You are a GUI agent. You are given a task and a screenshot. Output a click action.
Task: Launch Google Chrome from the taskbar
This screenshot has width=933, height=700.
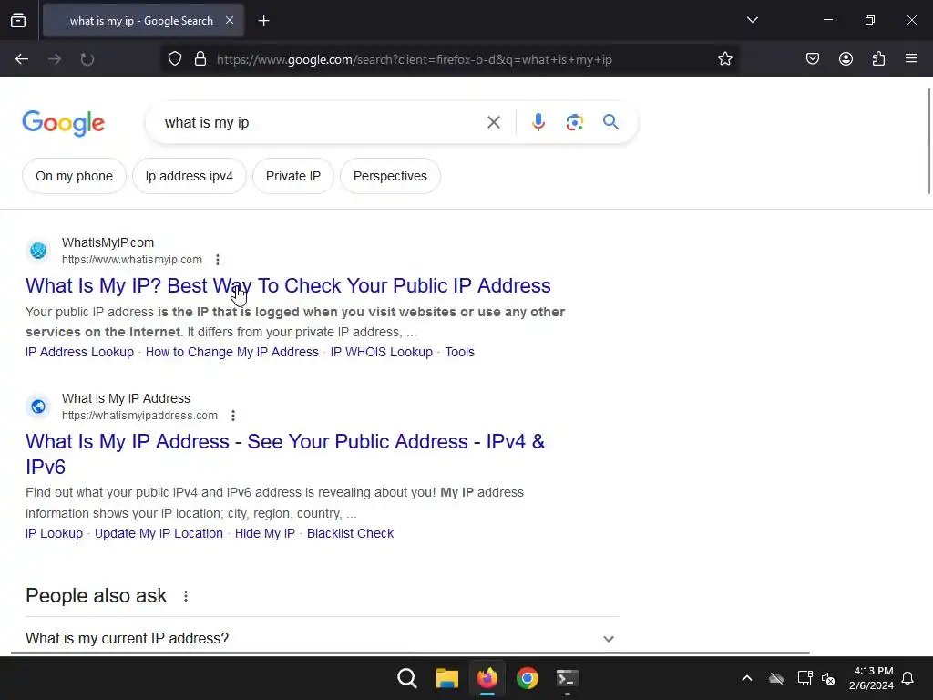pyautogui.click(x=528, y=678)
